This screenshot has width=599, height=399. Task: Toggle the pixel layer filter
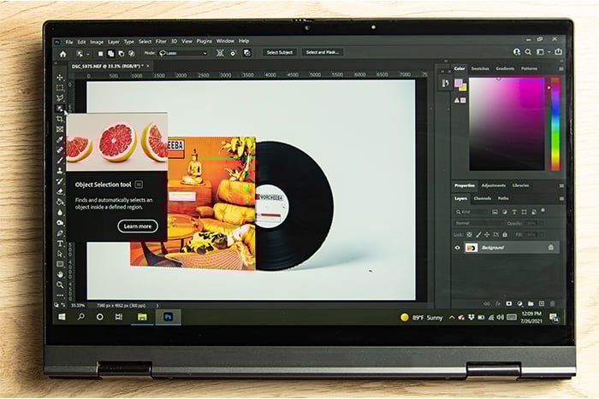pos(495,212)
